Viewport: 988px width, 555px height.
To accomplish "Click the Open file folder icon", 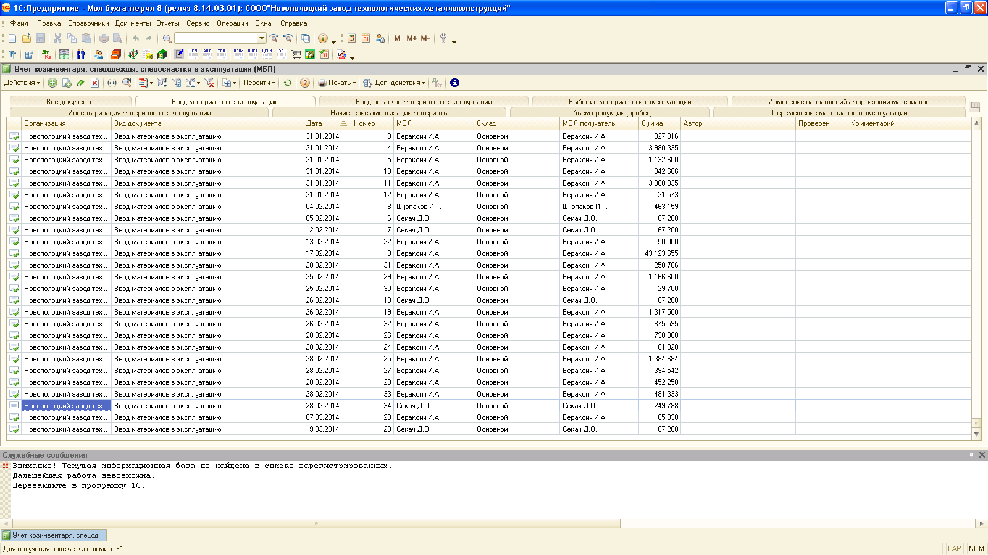I will click(x=27, y=38).
